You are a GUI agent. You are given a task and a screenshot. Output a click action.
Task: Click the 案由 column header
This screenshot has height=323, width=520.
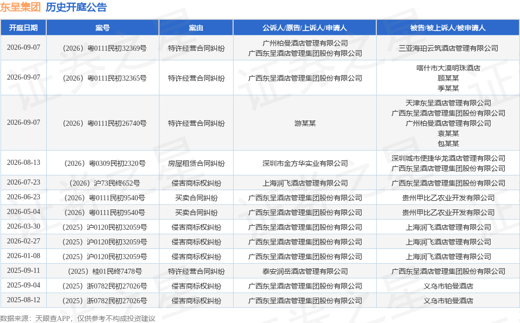click(x=196, y=28)
